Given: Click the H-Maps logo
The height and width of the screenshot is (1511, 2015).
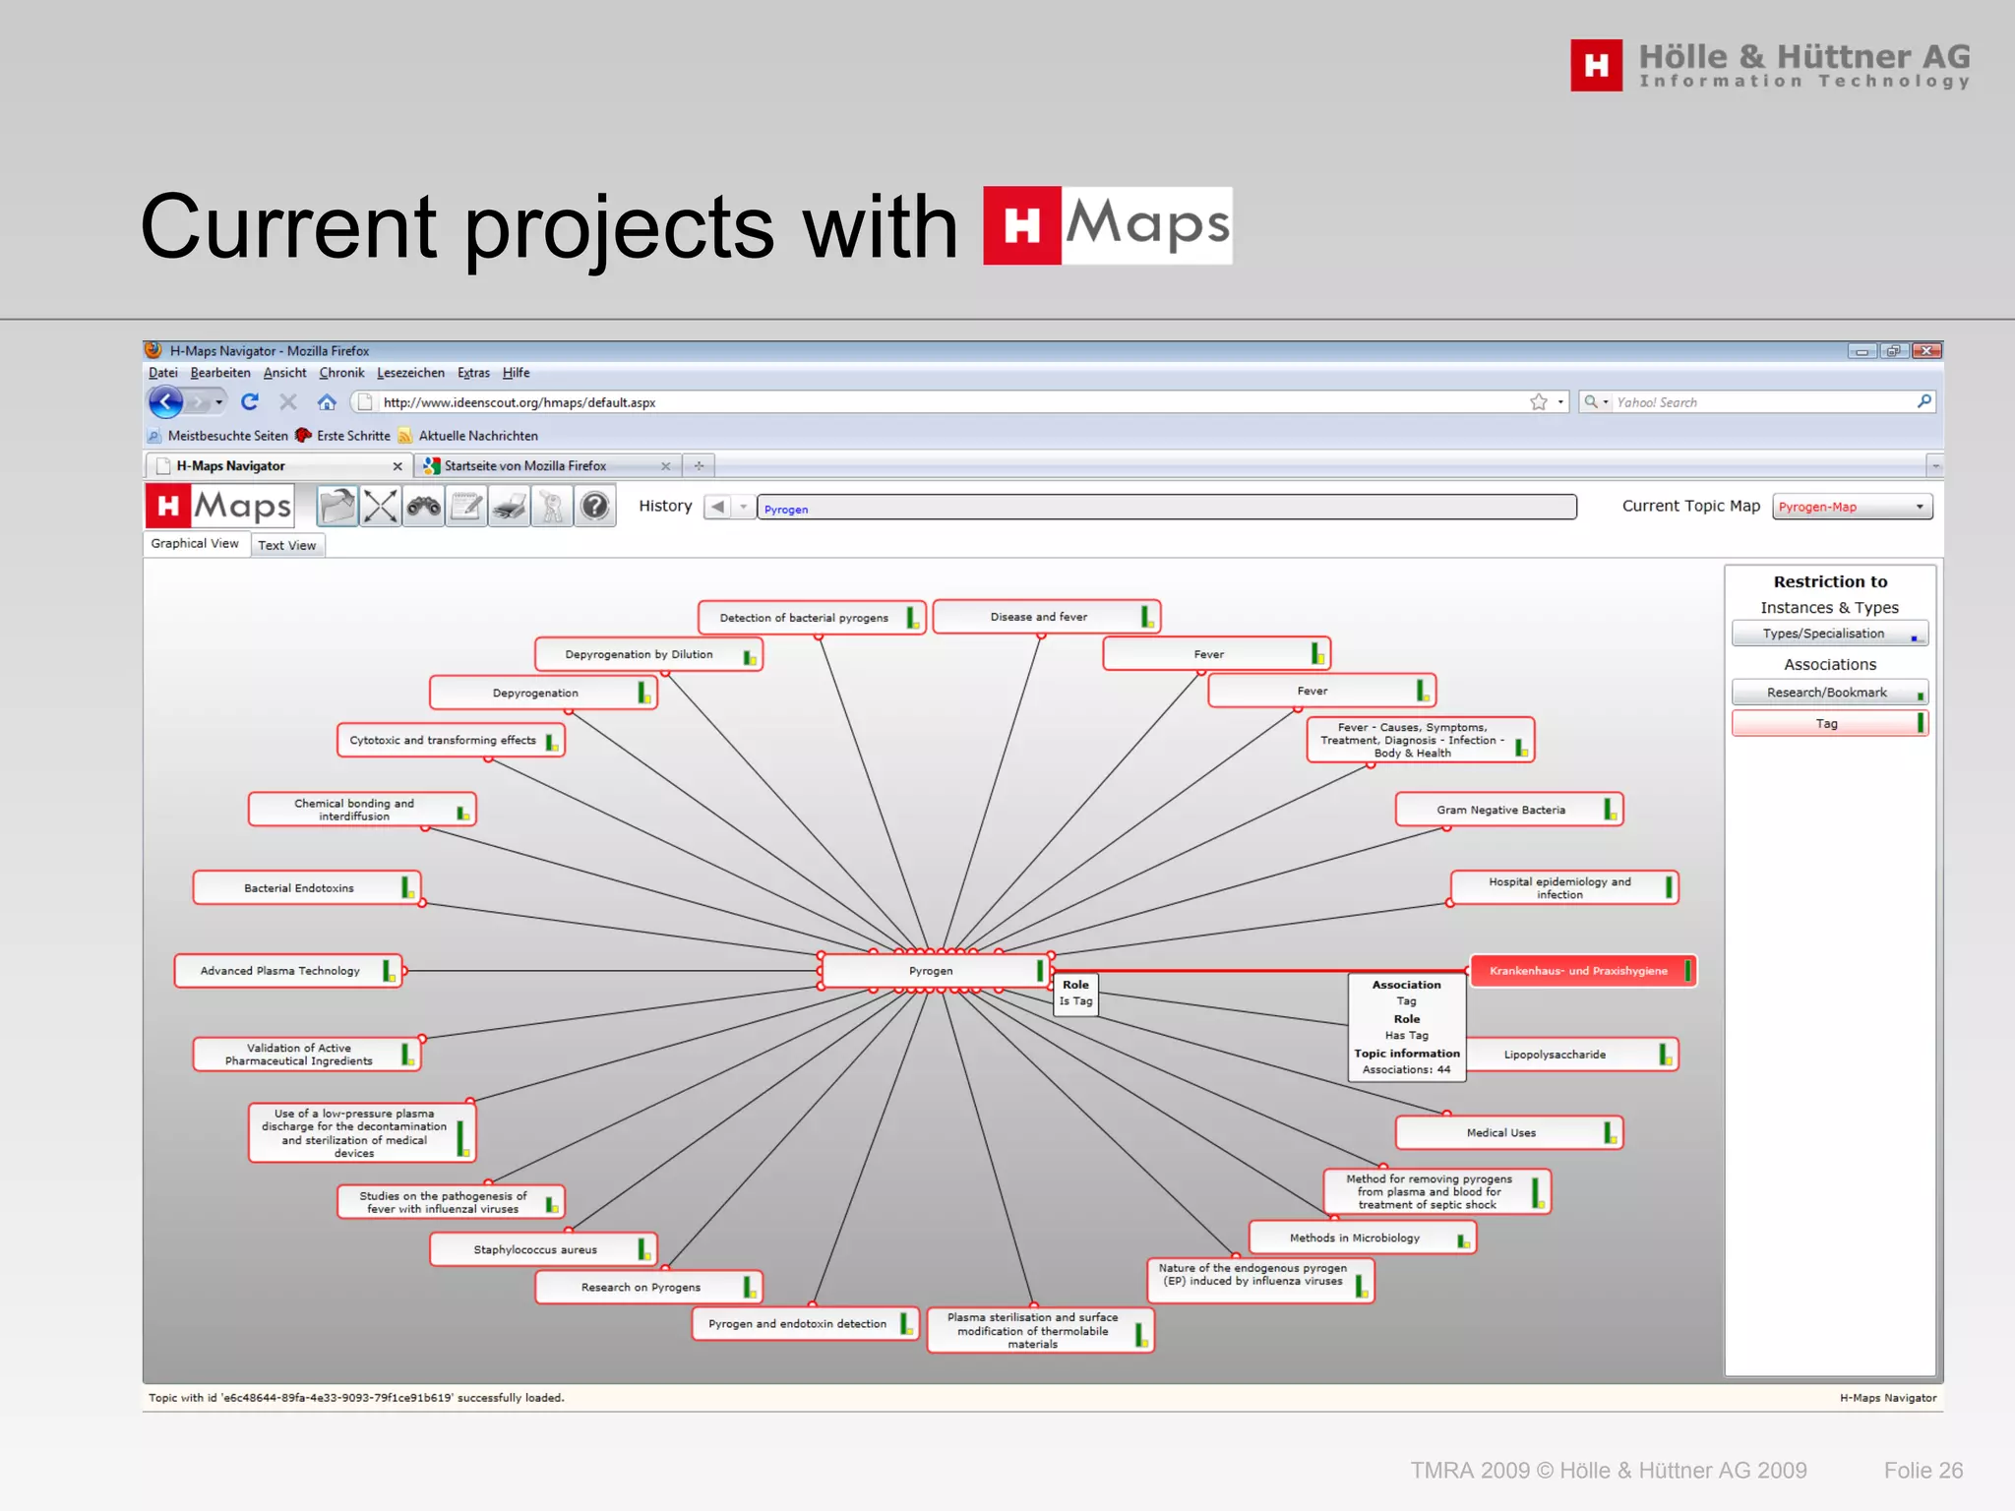Looking at the screenshot, I should pyautogui.click(x=220, y=506).
